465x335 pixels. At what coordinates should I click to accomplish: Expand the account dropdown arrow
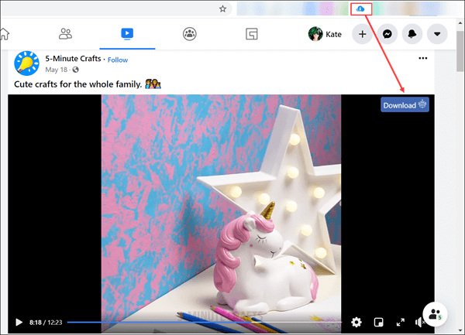pyautogui.click(x=438, y=34)
